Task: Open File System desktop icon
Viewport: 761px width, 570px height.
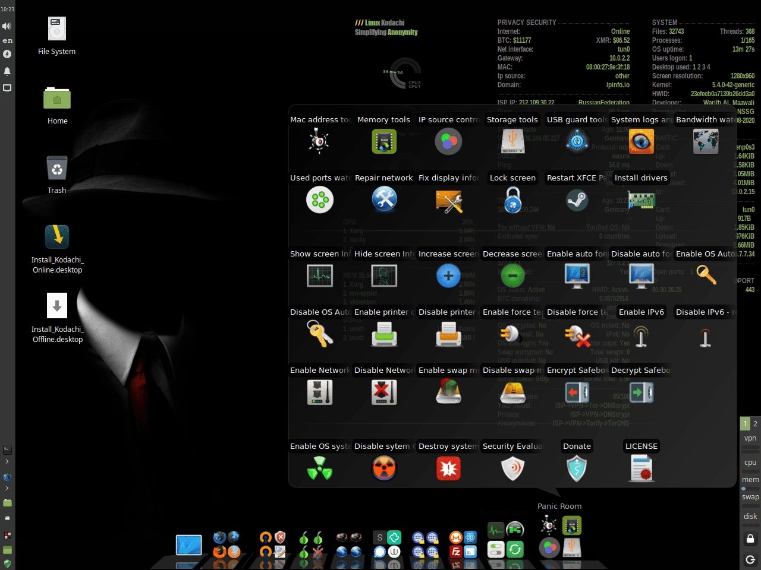Action: tap(57, 28)
